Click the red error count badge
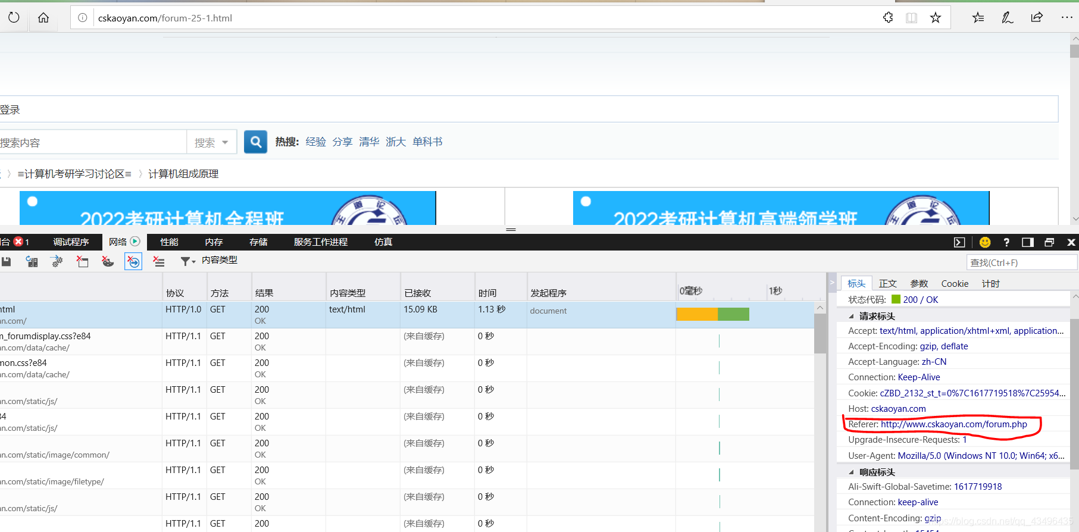Screen dimensions: 1079x532 tap(18, 242)
